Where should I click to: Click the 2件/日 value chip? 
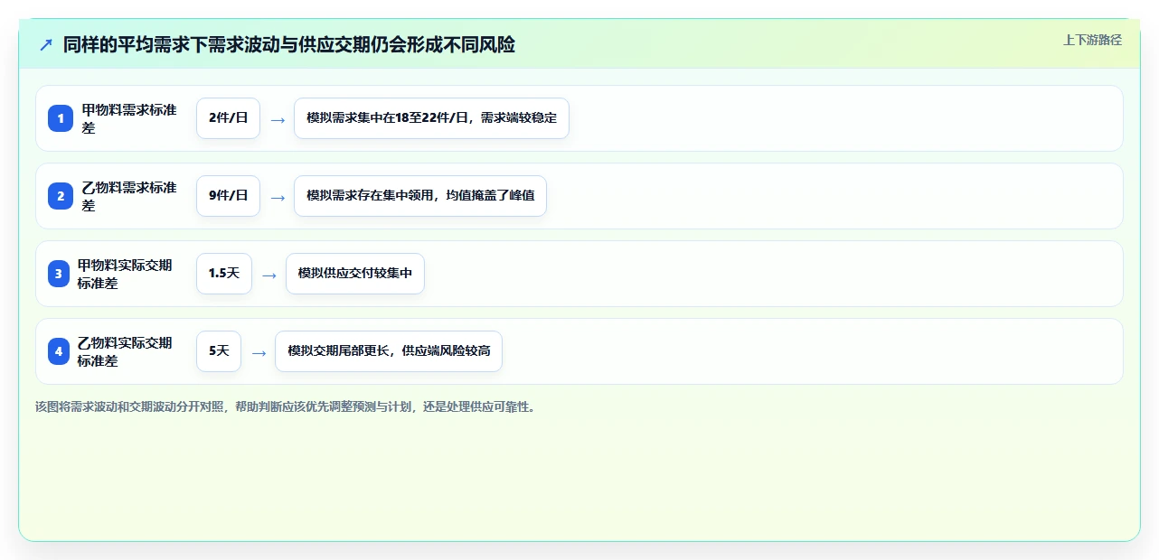(228, 118)
